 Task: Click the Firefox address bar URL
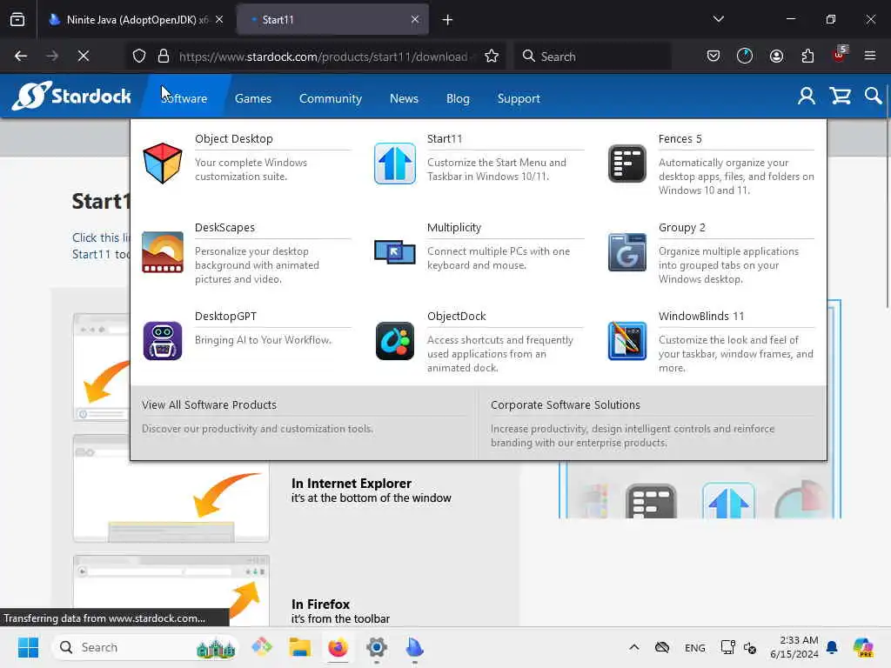[323, 57]
